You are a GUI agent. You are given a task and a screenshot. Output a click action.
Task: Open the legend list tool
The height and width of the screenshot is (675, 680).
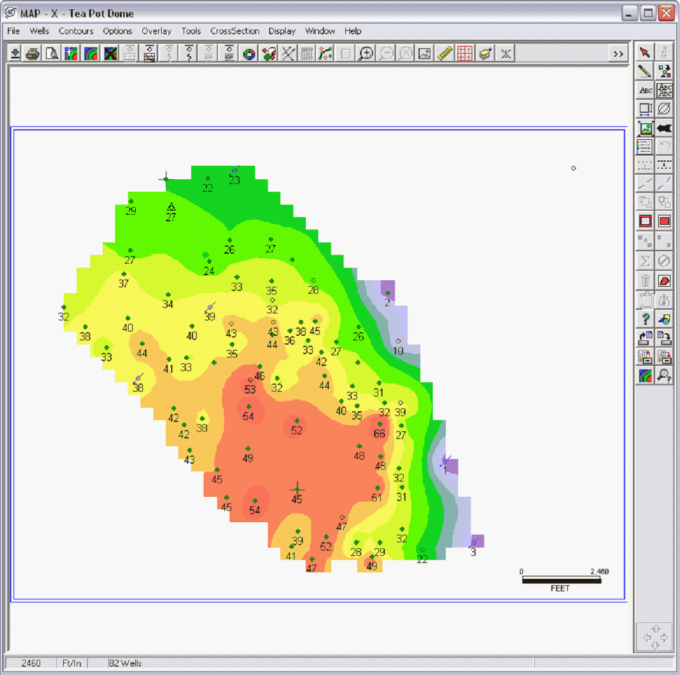pyautogui.click(x=645, y=146)
